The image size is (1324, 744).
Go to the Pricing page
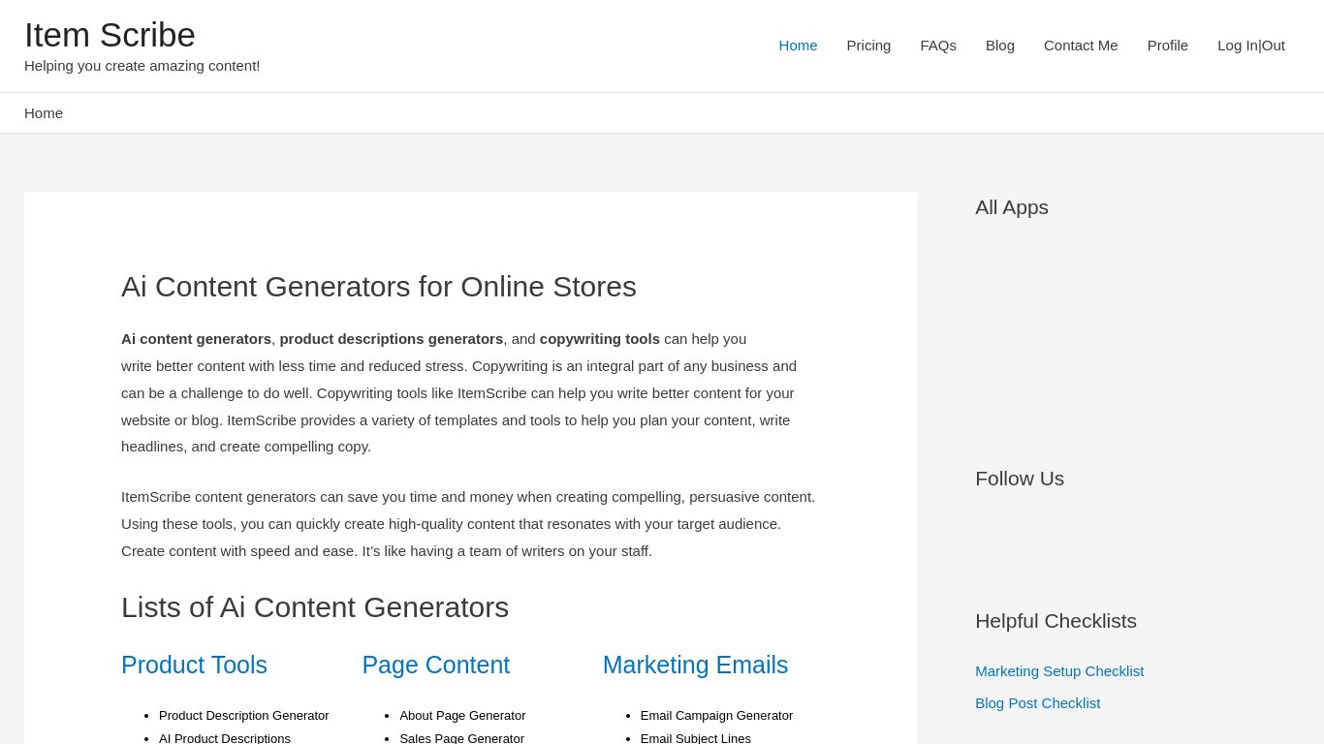tap(868, 46)
